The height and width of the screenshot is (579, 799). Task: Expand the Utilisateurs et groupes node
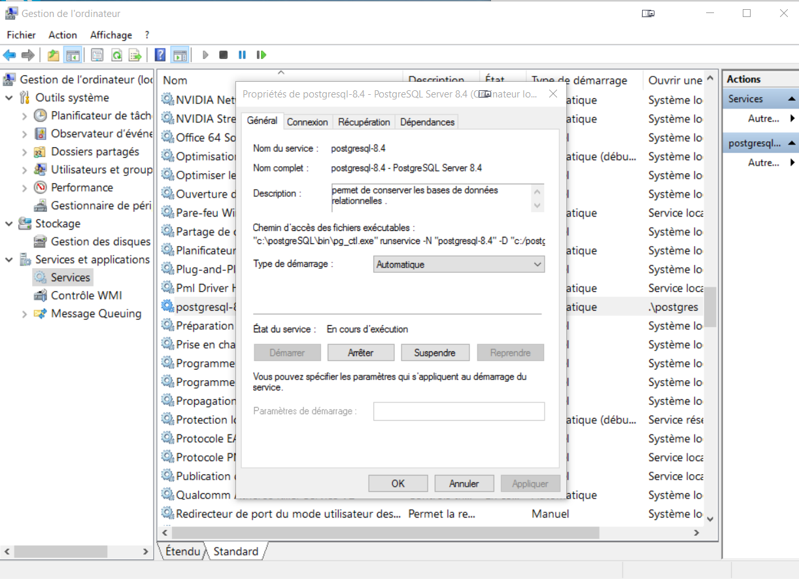(x=24, y=169)
